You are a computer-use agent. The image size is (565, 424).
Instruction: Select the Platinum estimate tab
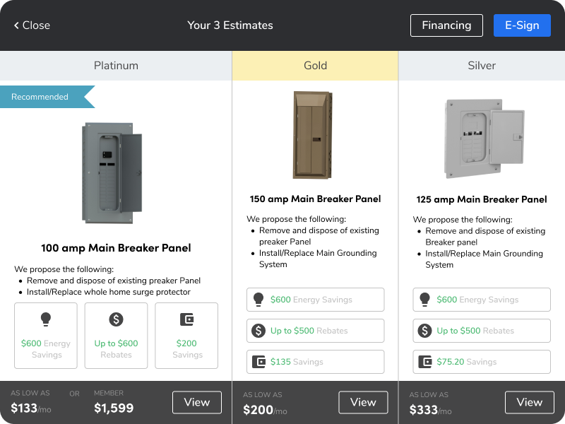116,66
